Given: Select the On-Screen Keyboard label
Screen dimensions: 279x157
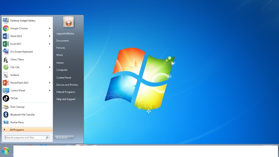Looking at the screenshot, I should [x=22, y=52].
